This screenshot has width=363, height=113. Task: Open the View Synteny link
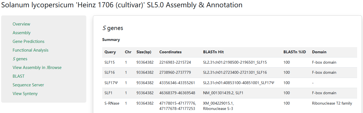pos(25,94)
